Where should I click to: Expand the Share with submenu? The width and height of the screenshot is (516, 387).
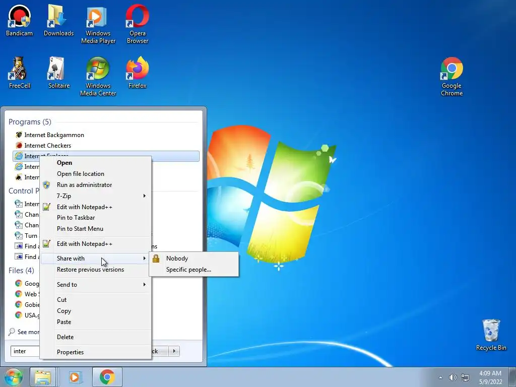pos(95,259)
